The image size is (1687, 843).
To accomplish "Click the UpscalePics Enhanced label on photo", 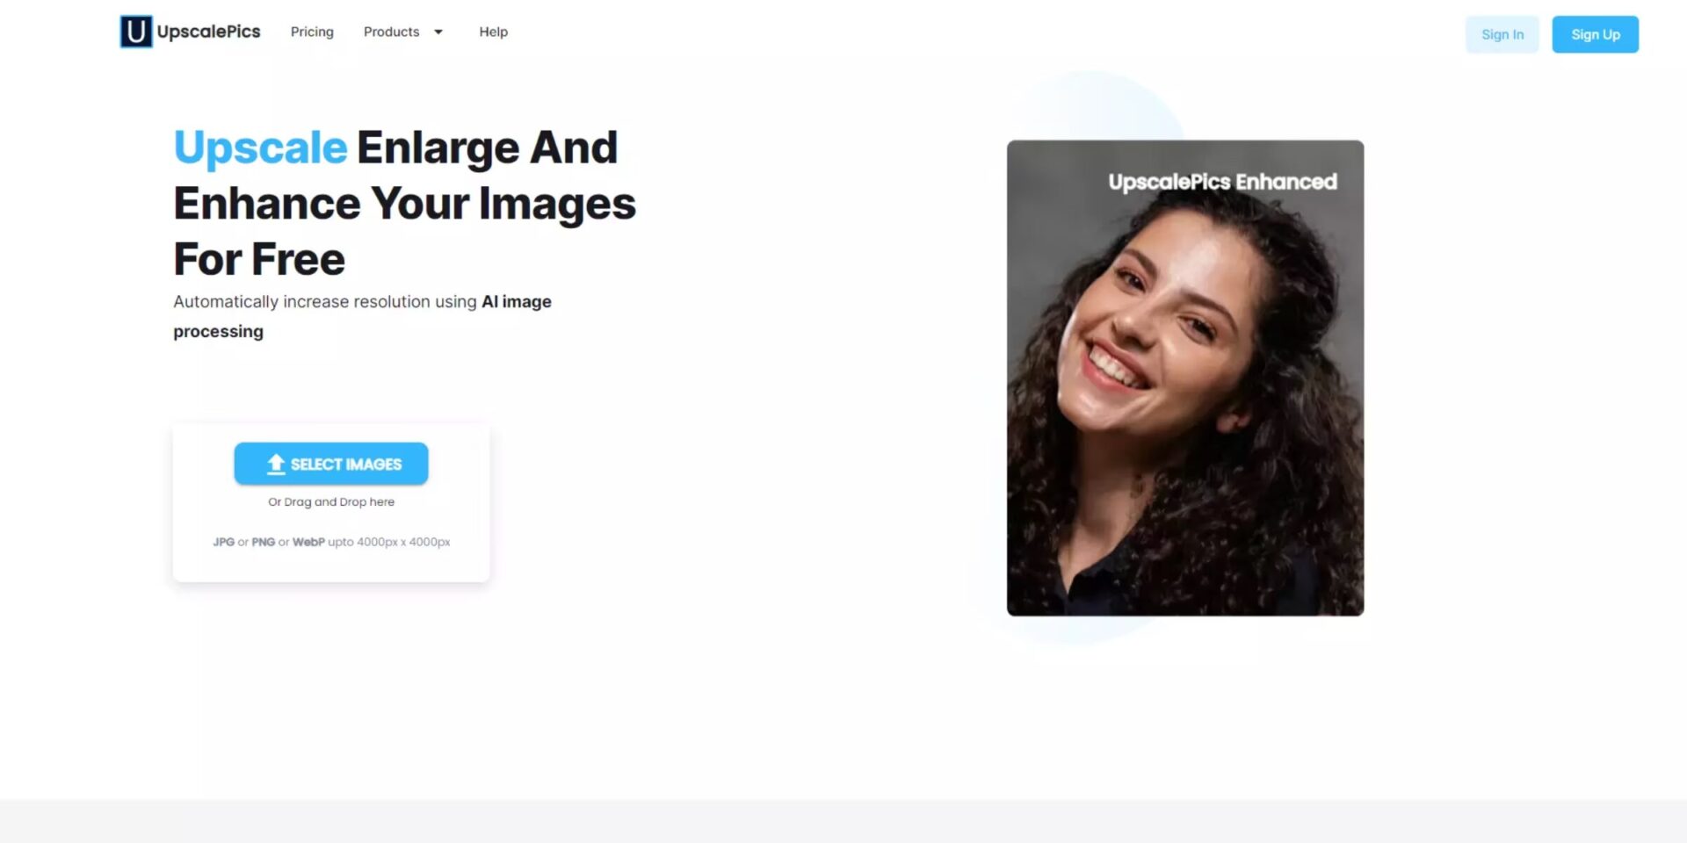I will point(1222,182).
